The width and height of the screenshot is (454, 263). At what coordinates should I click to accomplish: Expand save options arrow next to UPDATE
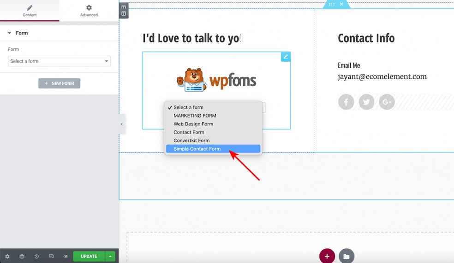pos(110,257)
